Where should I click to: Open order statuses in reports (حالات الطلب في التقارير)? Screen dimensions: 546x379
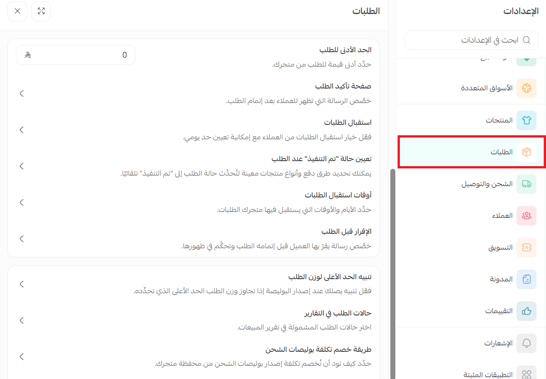tap(21, 320)
